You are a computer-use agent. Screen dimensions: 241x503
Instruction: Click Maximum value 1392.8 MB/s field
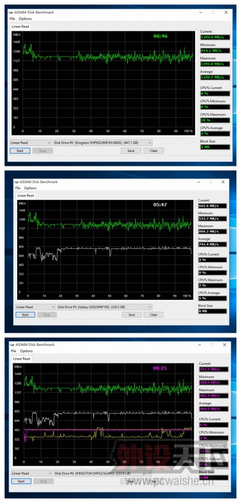point(215,64)
